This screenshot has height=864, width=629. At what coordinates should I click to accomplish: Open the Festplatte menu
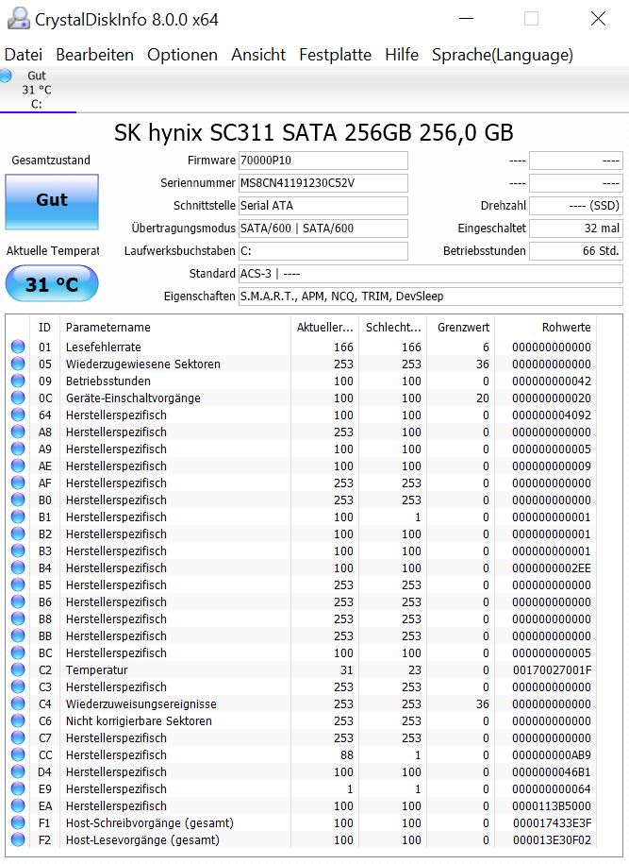click(335, 55)
